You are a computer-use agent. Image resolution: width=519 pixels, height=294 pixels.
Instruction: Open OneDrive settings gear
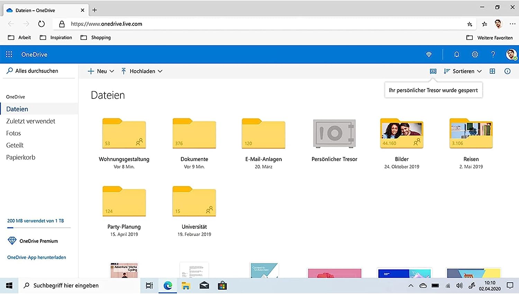pyautogui.click(x=475, y=54)
